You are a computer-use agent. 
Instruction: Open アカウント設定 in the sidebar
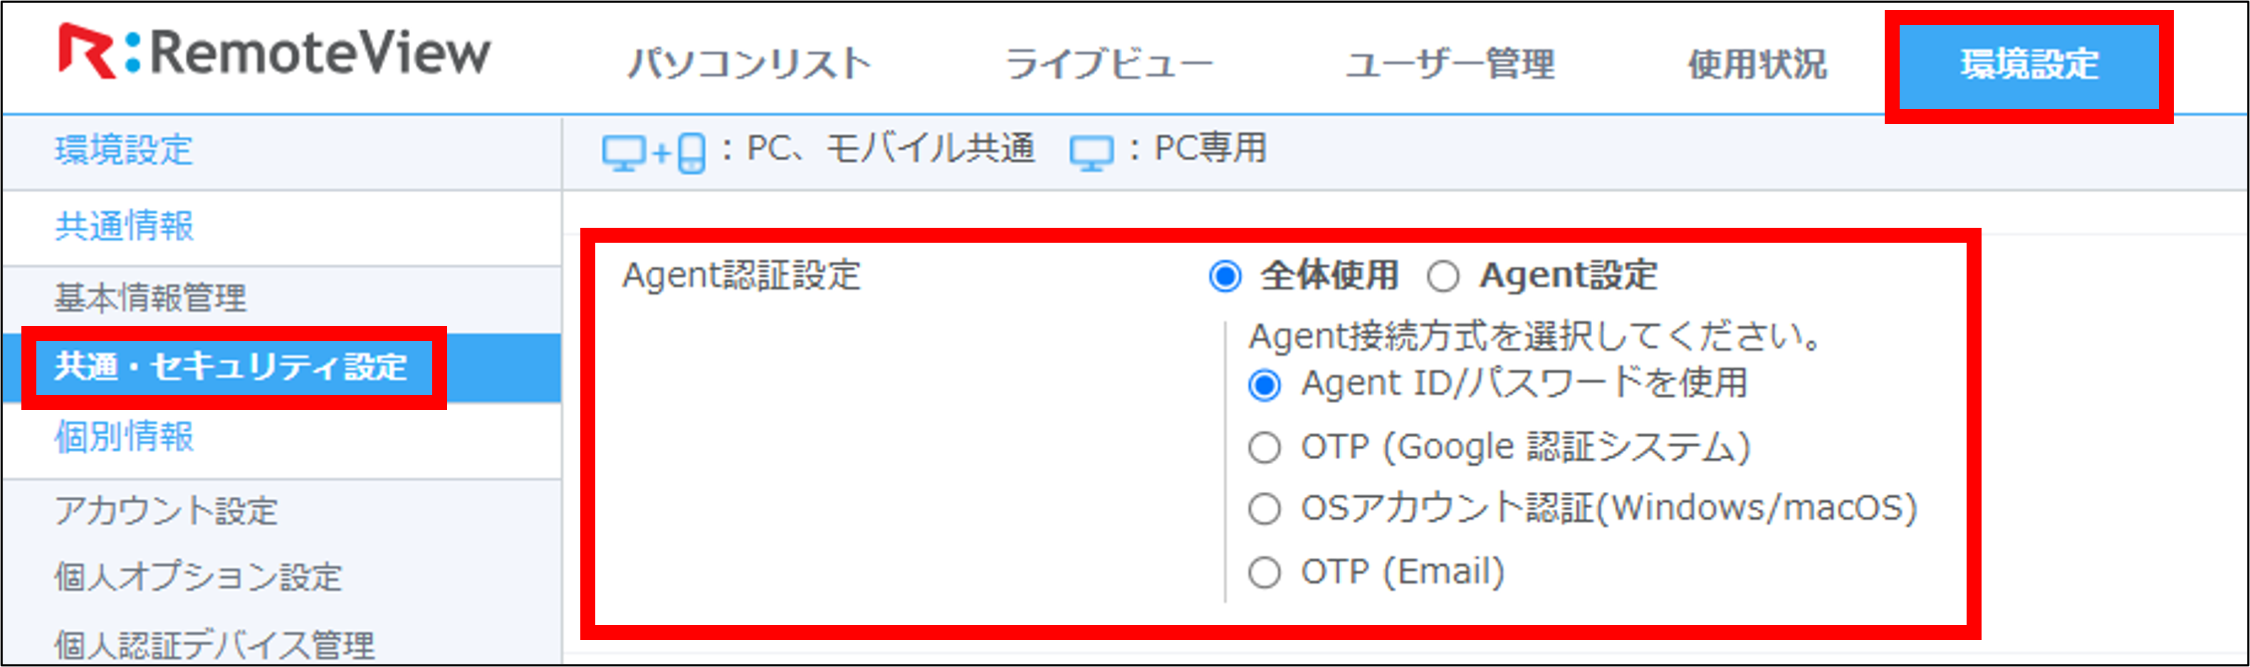[166, 510]
